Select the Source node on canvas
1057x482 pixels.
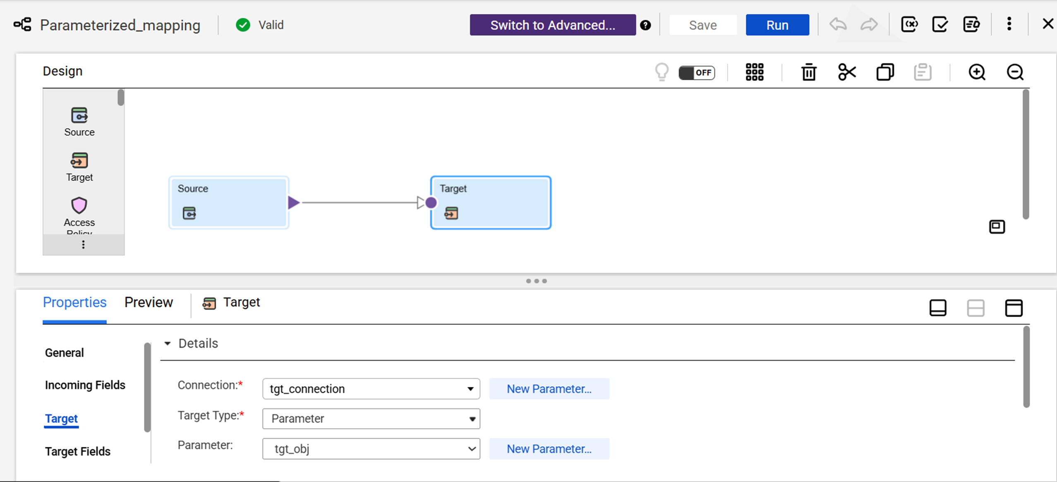229,202
